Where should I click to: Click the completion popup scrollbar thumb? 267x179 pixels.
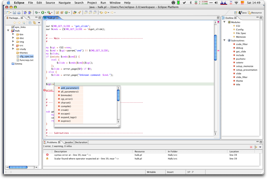point(118,95)
